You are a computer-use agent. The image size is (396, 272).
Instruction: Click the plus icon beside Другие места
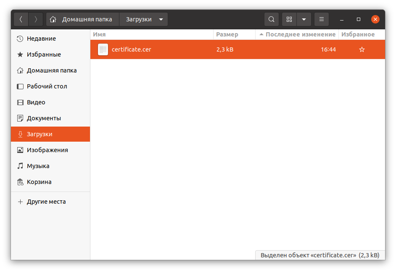click(x=20, y=202)
